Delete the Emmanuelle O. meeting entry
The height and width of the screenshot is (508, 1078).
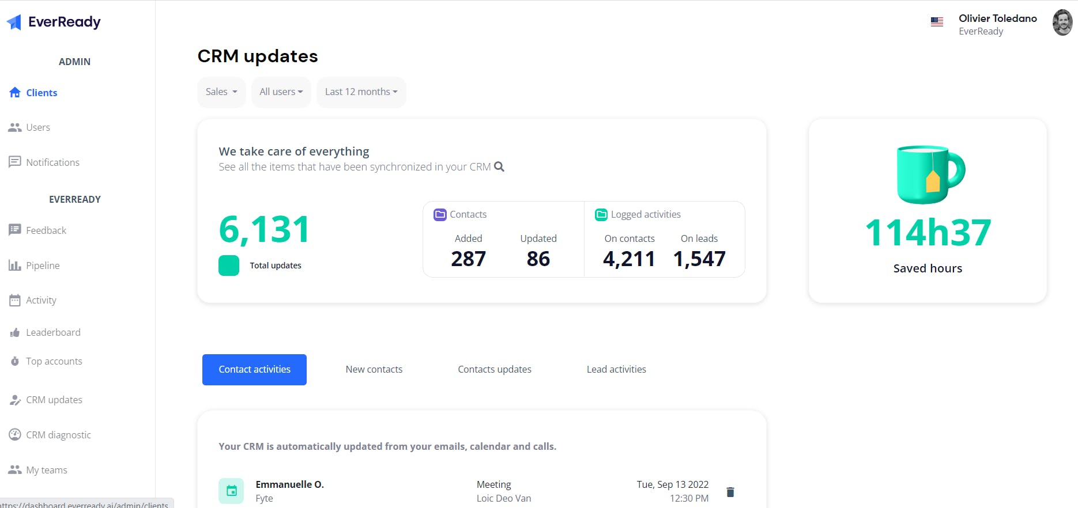[730, 492]
